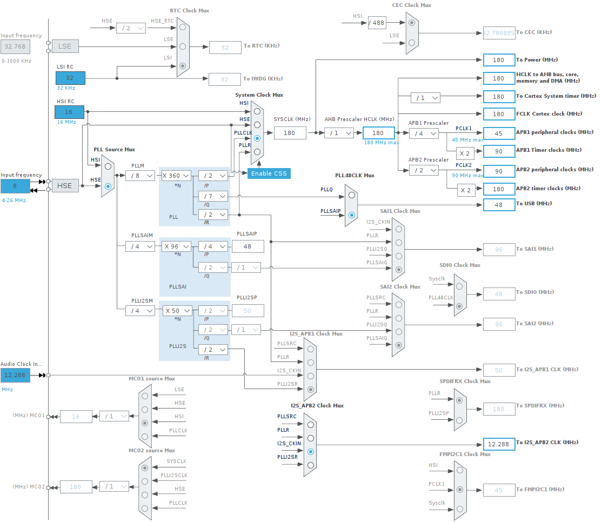
Task: Select PLLR in System Clock Mux
Action: pyautogui.click(x=257, y=152)
